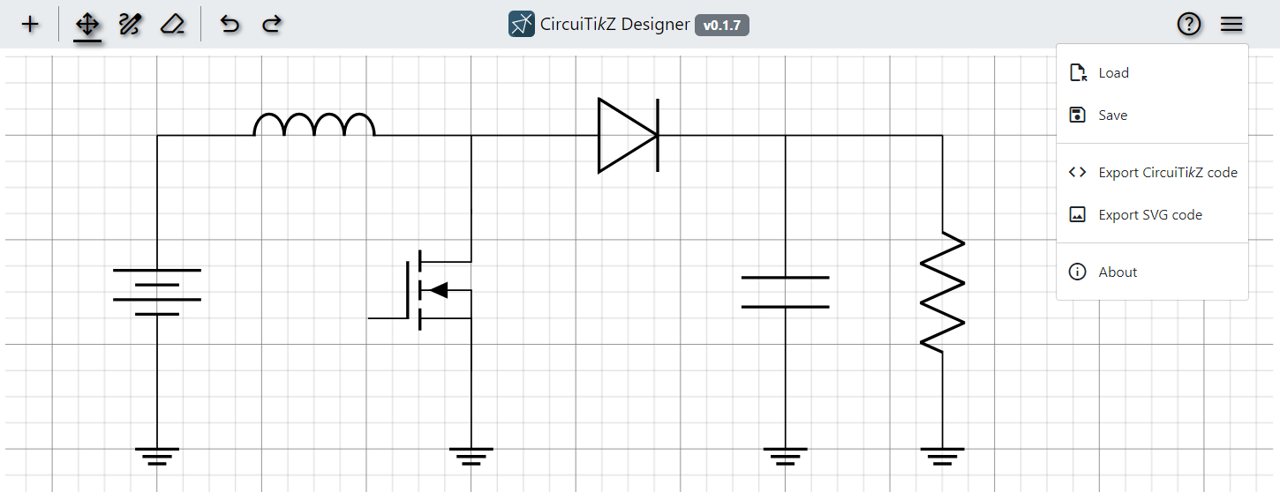
Task: Choose Load from the menu
Action: tap(1112, 73)
